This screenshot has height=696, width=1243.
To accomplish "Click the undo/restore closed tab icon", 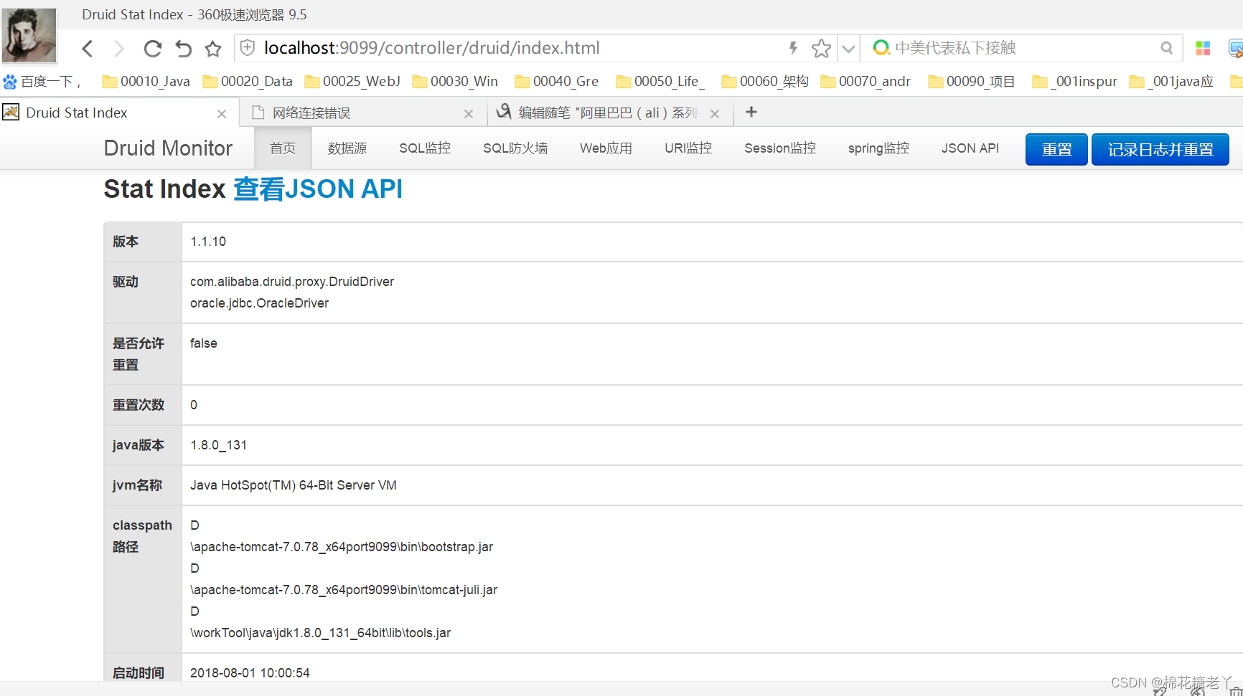I will tap(184, 48).
